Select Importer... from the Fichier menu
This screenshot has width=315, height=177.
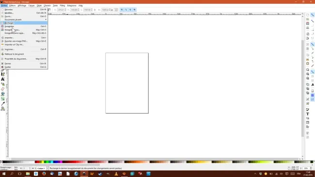pos(24,38)
